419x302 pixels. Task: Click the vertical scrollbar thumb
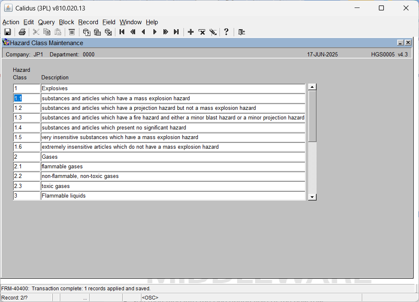312,116
